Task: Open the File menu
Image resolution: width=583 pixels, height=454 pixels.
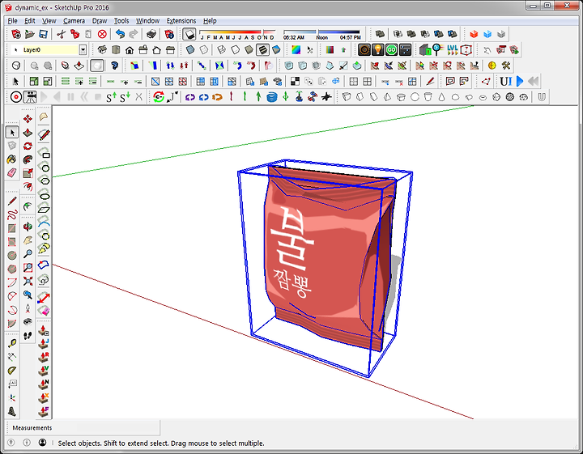Action: pyautogui.click(x=12, y=21)
